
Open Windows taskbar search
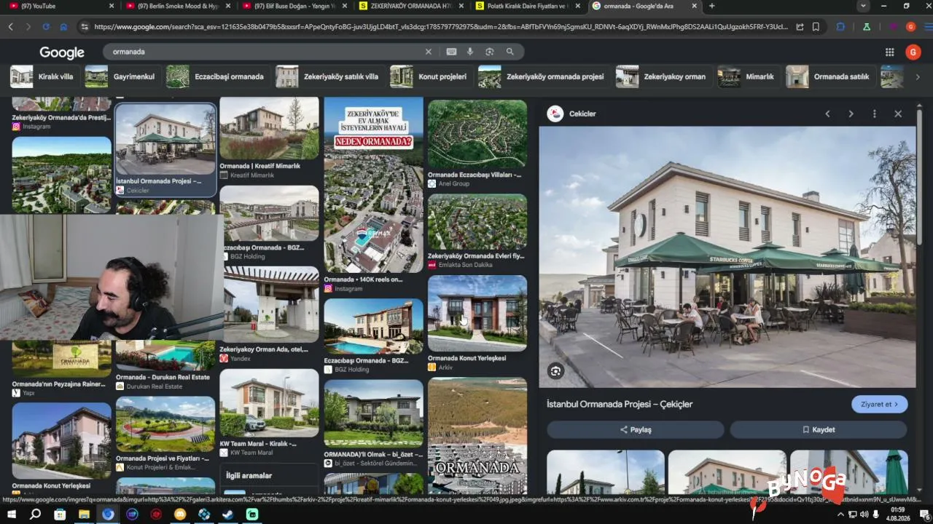click(x=35, y=515)
